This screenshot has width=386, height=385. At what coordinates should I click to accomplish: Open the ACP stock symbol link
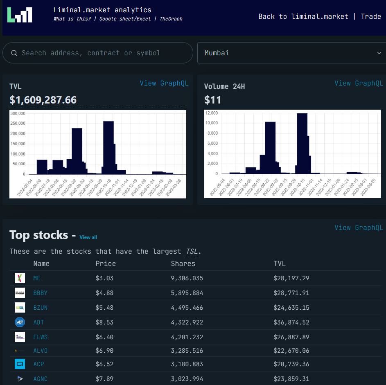[x=38, y=364]
